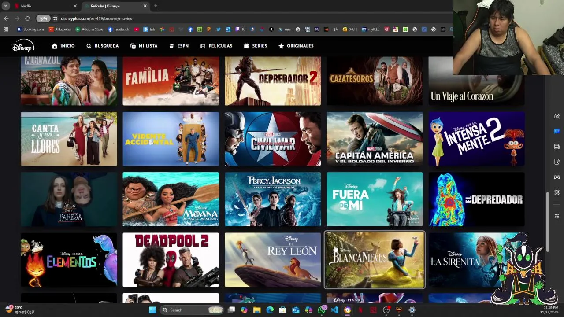Open the ESPN section
Screen dimensions: 564x317
179,46
